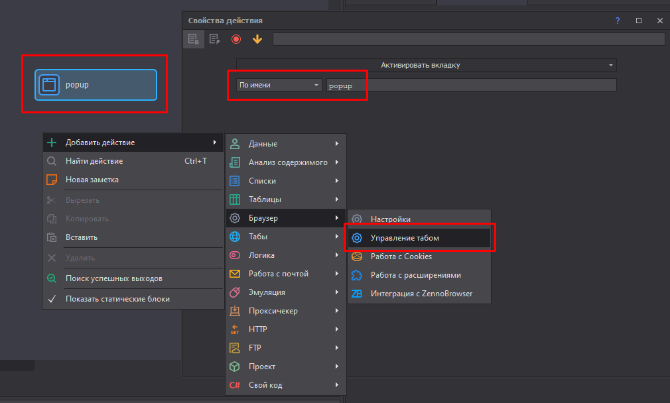
Task: Toggle Показать статические блоки checkmark
Action: point(52,299)
